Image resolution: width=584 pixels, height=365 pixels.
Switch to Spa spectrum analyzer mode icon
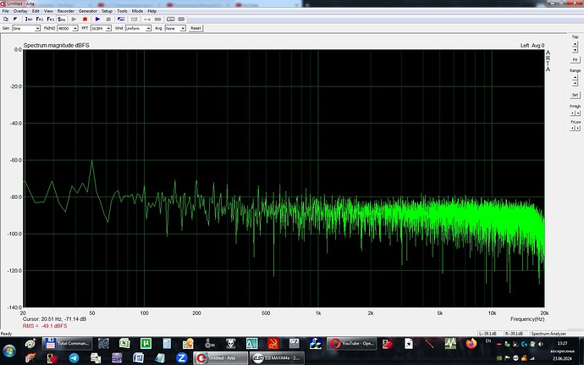click(x=62, y=19)
